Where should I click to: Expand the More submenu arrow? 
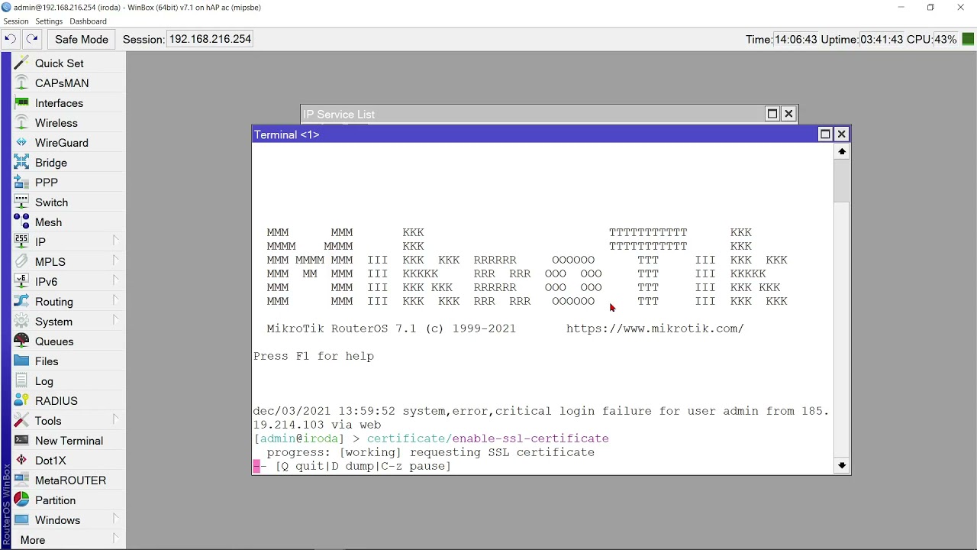point(116,539)
